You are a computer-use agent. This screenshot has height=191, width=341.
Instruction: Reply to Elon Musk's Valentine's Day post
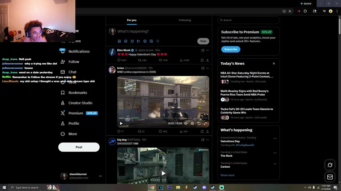122,60
